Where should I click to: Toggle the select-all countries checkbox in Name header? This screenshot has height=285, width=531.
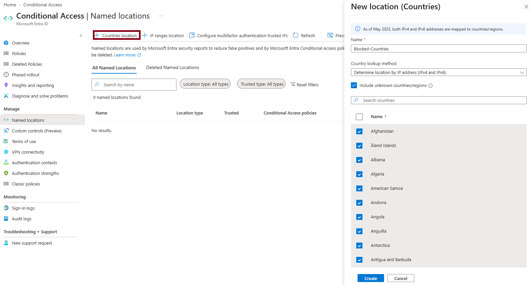click(359, 117)
